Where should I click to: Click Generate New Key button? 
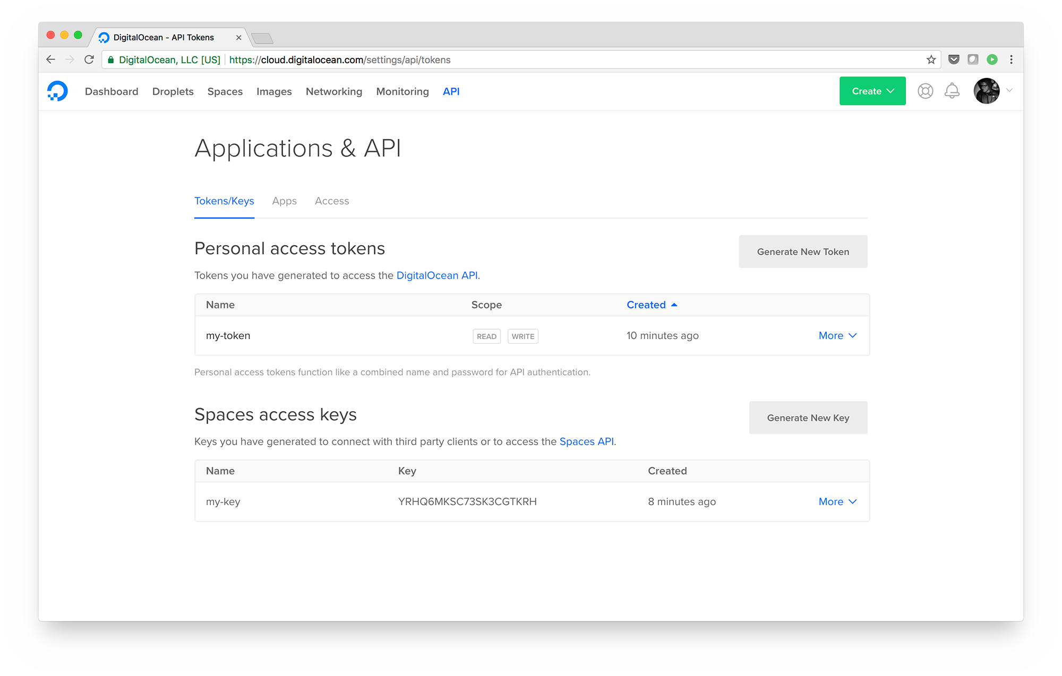[x=808, y=418]
